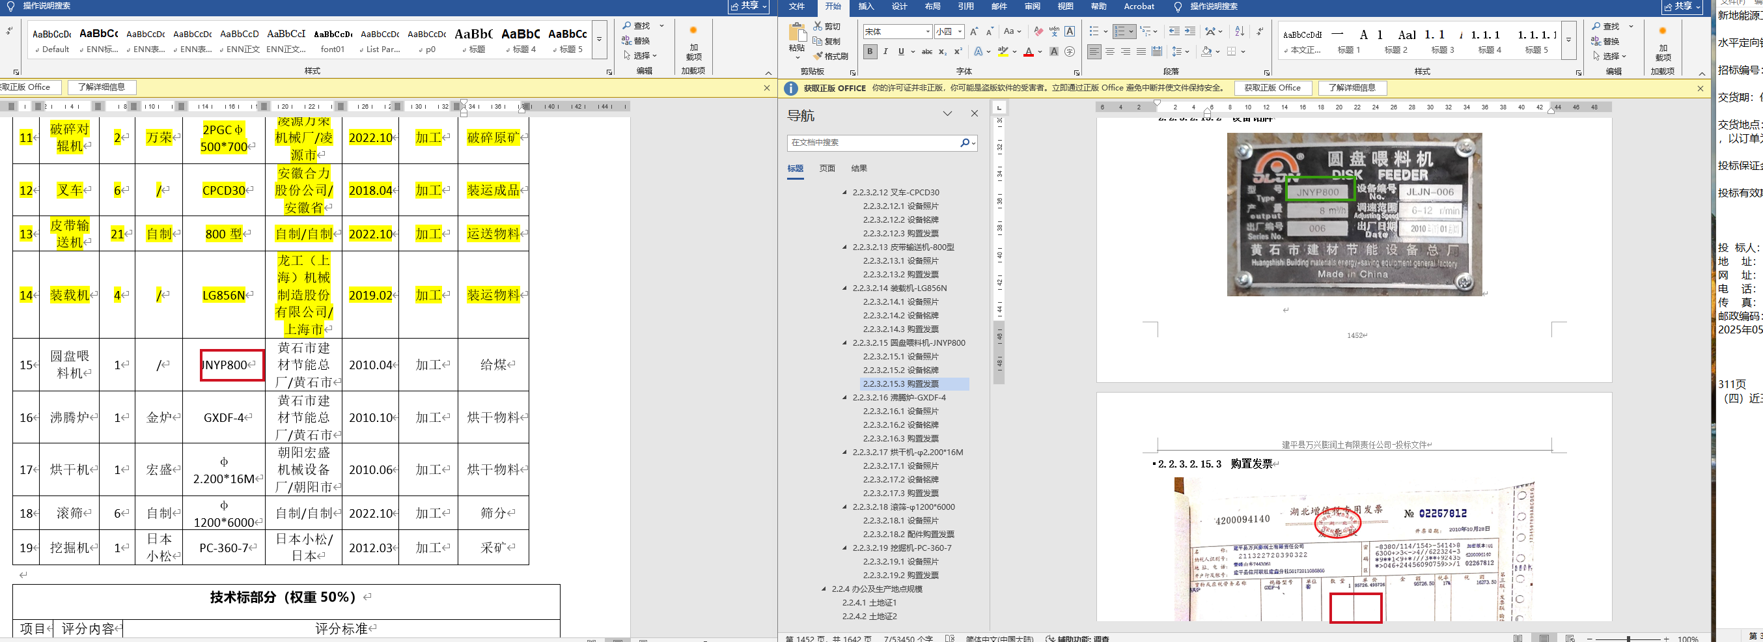Click the Cut scissors icon
This screenshot has width=1763, height=642.
[x=817, y=26]
